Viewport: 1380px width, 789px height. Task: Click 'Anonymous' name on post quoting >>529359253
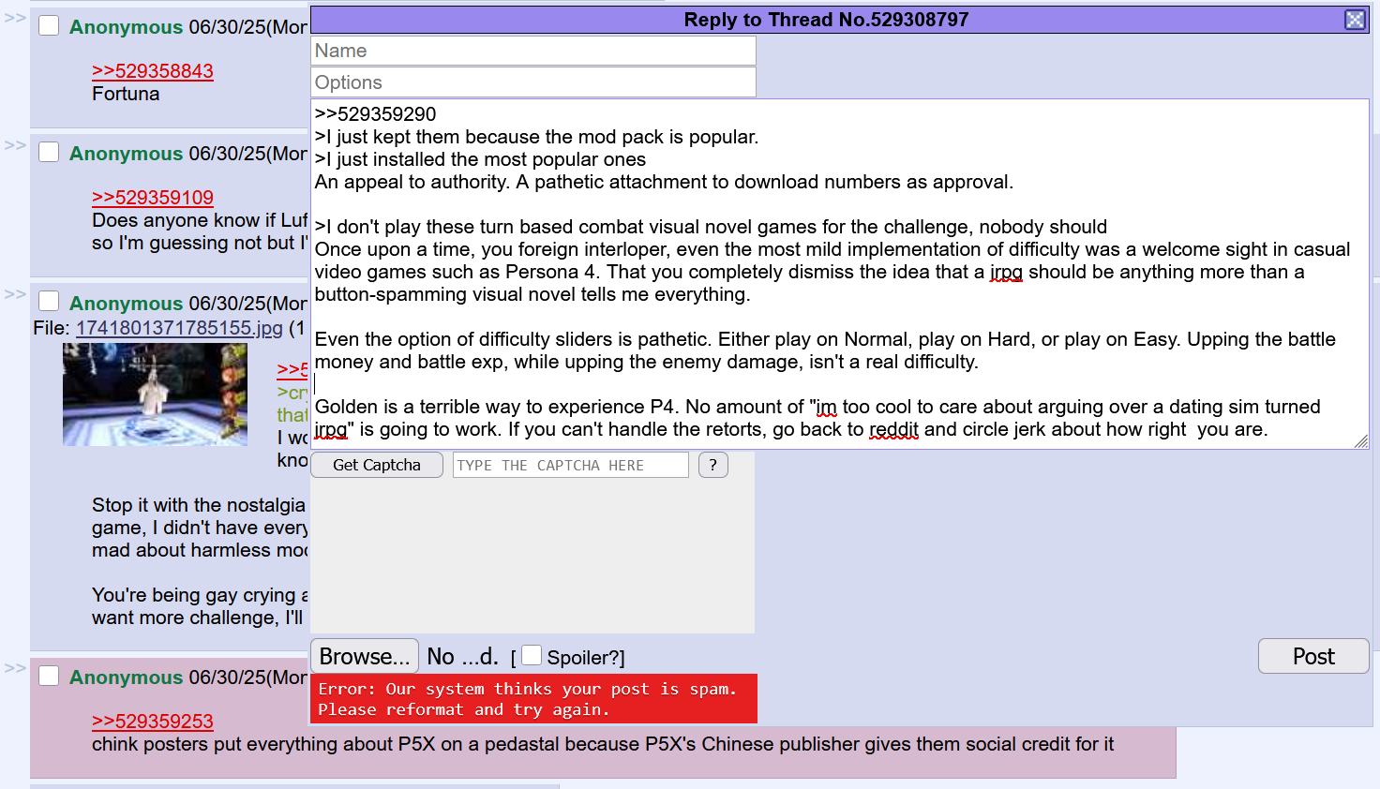(126, 677)
